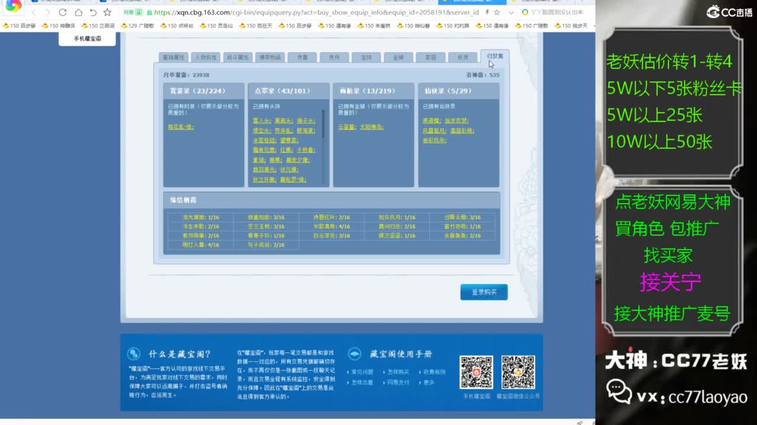The image size is (757, 425).
Task: Click the star icon at the address bar's end
Action: coord(496,12)
